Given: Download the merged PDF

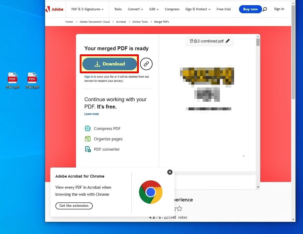Looking at the screenshot, I should tap(110, 64).
